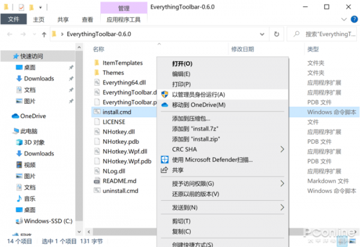The height and width of the screenshot is (247, 360).
Task: Select the ItemTemplates folder
Action: pos(122,62)
